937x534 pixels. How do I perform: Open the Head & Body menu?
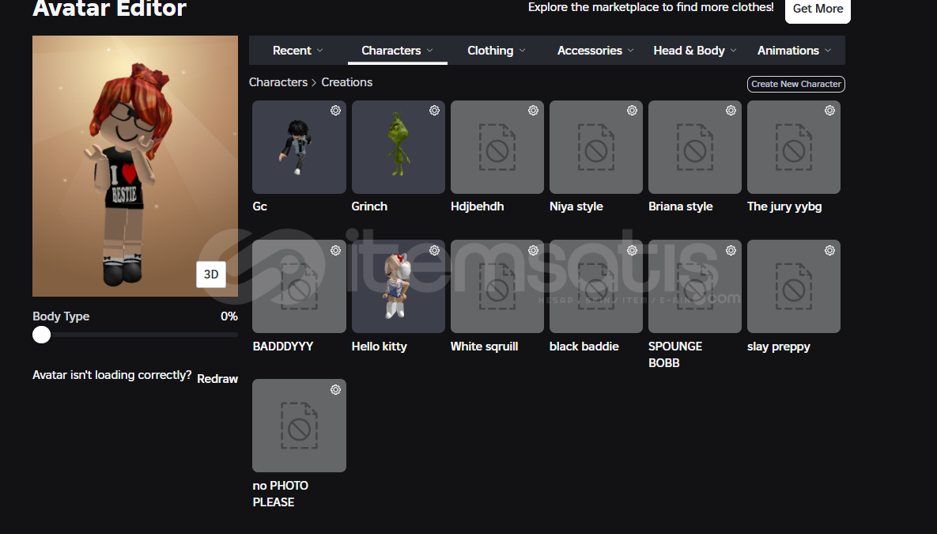click(694, 51)
